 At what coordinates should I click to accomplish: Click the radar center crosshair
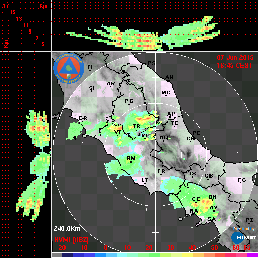coord(156,155)
